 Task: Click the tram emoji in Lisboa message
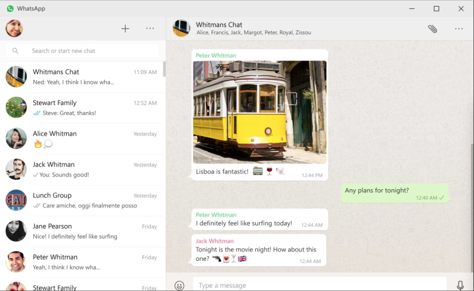tap(258, 171)
